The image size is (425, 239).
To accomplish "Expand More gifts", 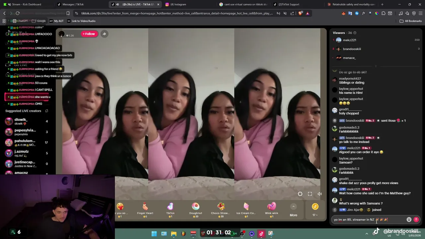I will (294, 210).
